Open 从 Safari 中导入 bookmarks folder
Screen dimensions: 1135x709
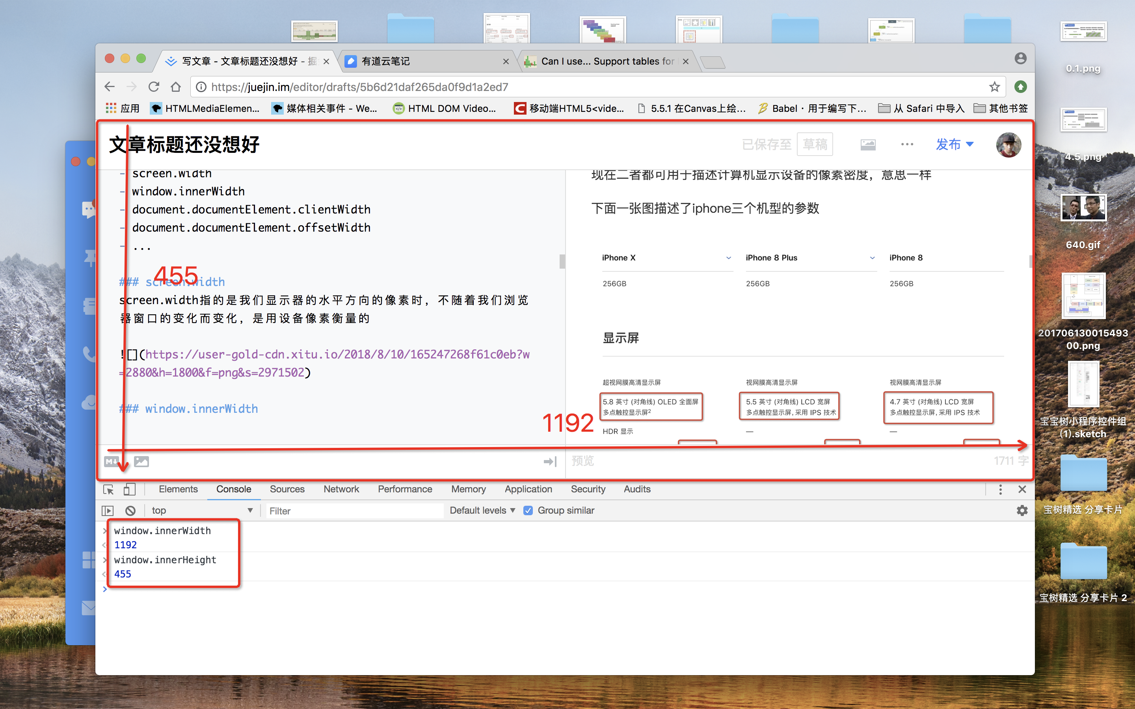point(921,108)
